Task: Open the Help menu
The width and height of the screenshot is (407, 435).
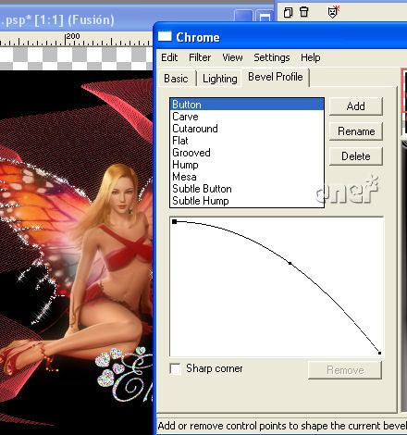Action: click(x=311, y=57)
